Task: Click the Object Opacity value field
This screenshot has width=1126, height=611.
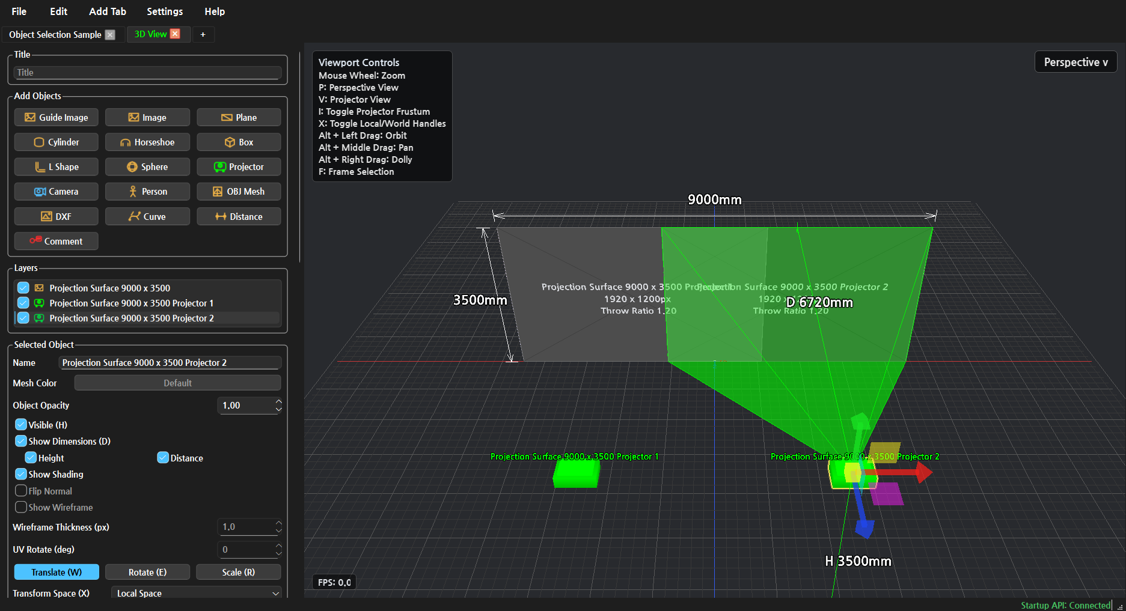Action: [x=246, y=406]
